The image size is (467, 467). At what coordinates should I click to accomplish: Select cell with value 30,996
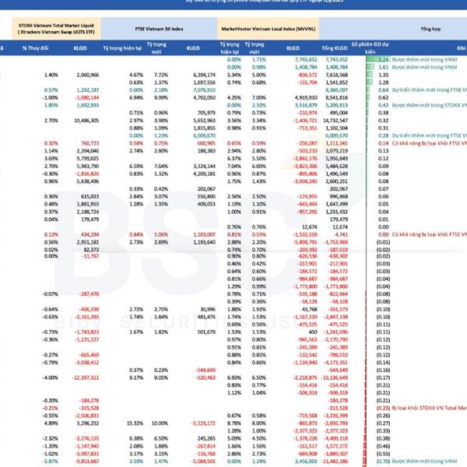[208, 309]
